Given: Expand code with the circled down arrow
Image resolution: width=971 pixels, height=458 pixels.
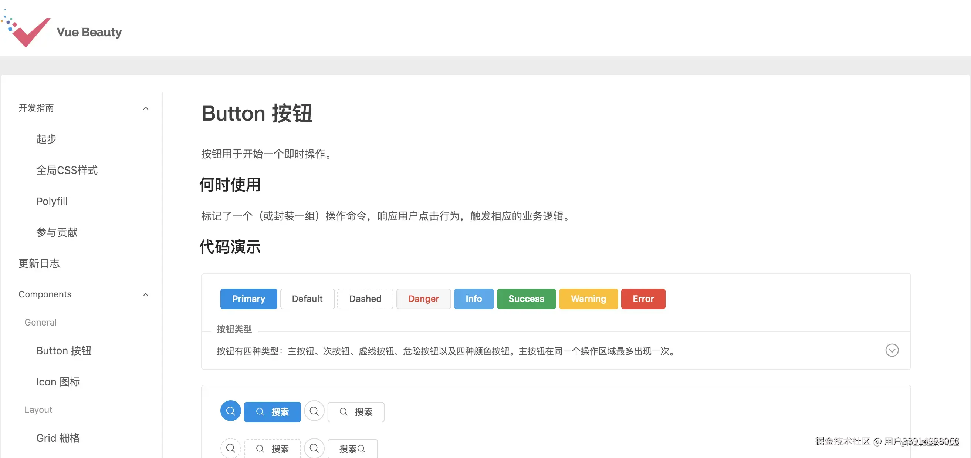Looking at the screenshot, I should (892, 350).
